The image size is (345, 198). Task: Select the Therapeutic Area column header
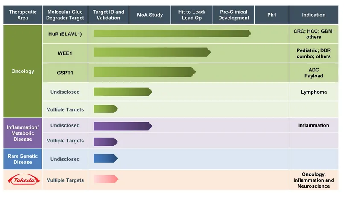[22, 15]
